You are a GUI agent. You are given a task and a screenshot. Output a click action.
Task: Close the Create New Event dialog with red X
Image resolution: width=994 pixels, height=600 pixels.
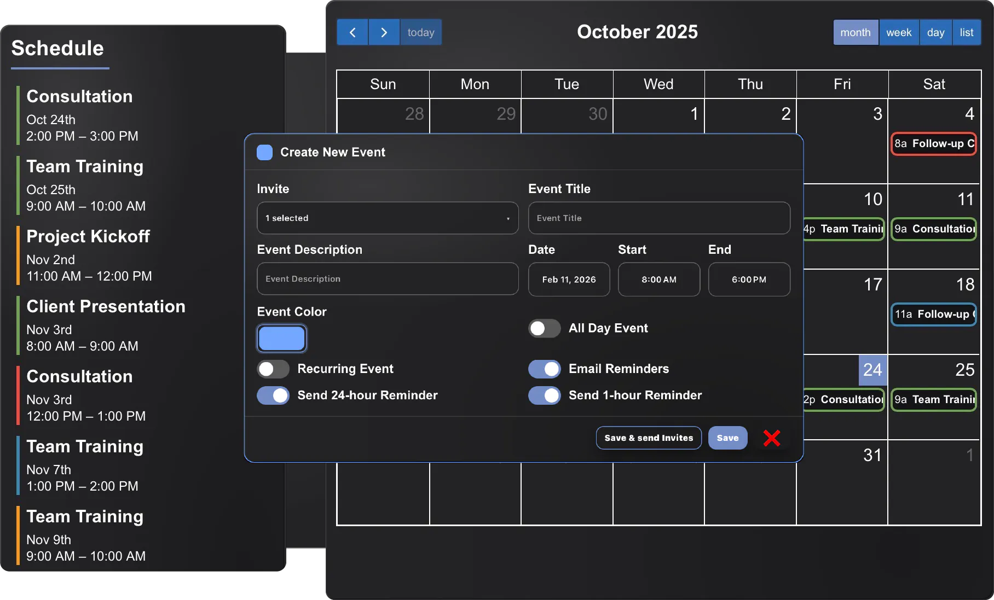772,438
